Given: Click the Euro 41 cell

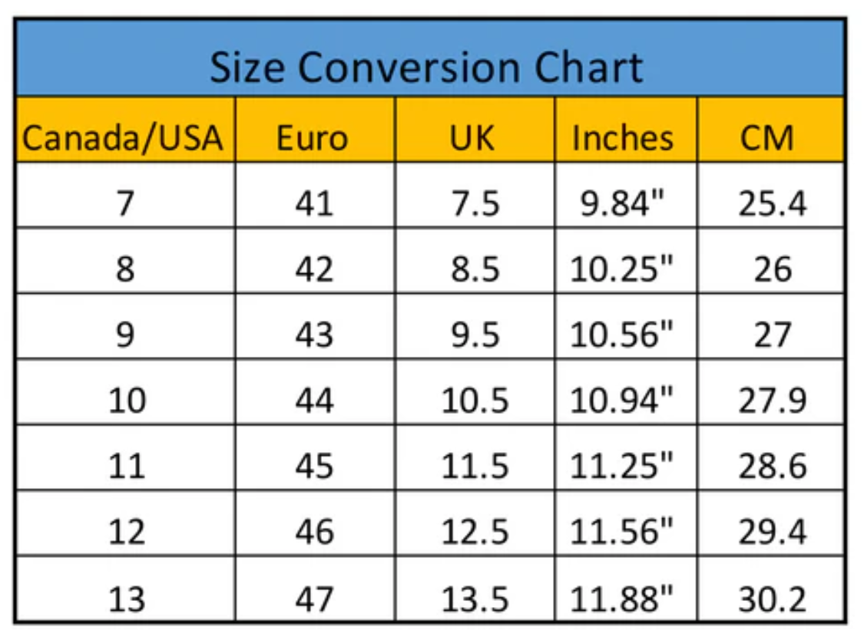Looking at the screenshot, I should 315,196.
